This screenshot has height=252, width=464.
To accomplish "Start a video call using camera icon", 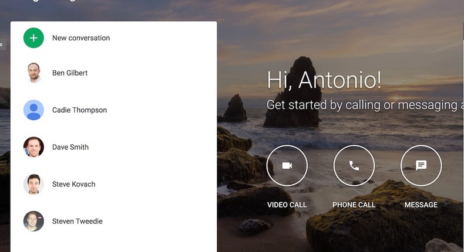I will (x=287, y=166).
